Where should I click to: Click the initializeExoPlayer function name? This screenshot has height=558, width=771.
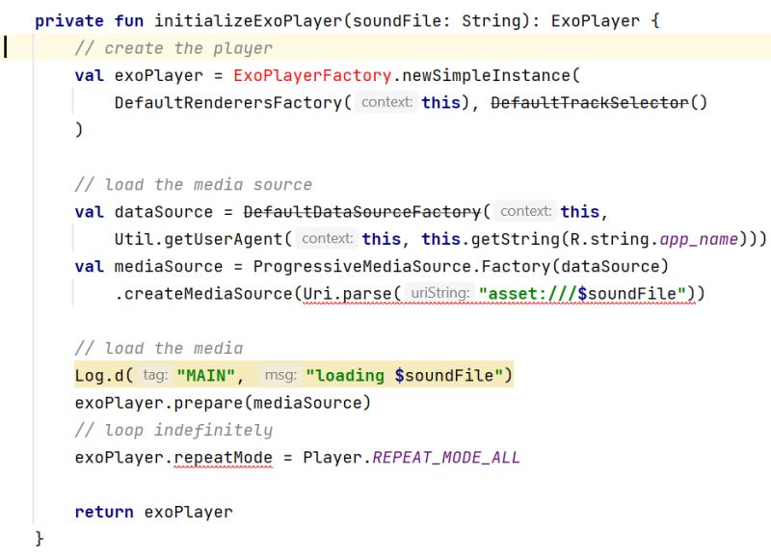pyautogui.click(x=249, y=21)
